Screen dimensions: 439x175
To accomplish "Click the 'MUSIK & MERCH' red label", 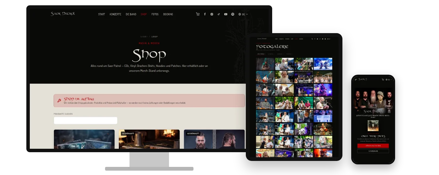I will [x=149, y=43].
